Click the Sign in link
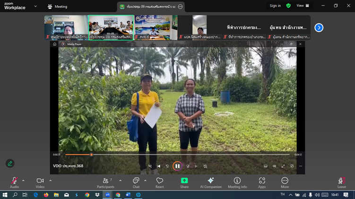The height and width of the screenshot is (199, 355). tap(275, 6)
